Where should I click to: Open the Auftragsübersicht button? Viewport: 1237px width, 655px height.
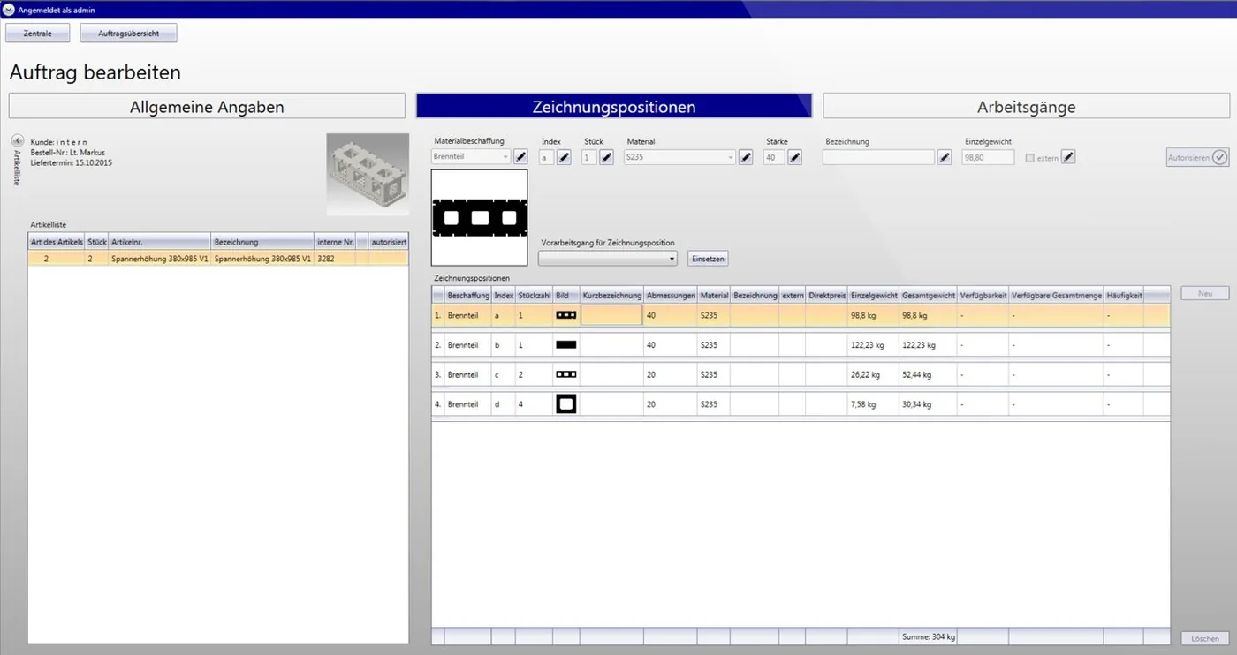click(x=129, y=33)
